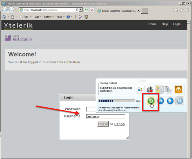Minimize the Internet Explorer window
Screen dimensions: 192x159
181,4
